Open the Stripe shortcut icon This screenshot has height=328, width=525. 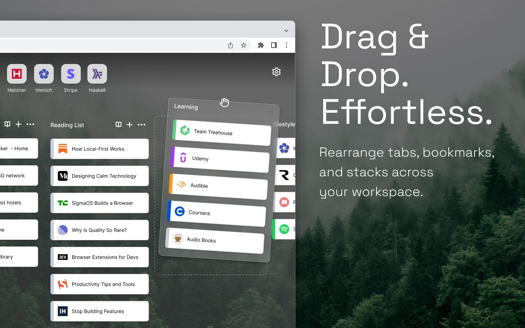(71, 74)
